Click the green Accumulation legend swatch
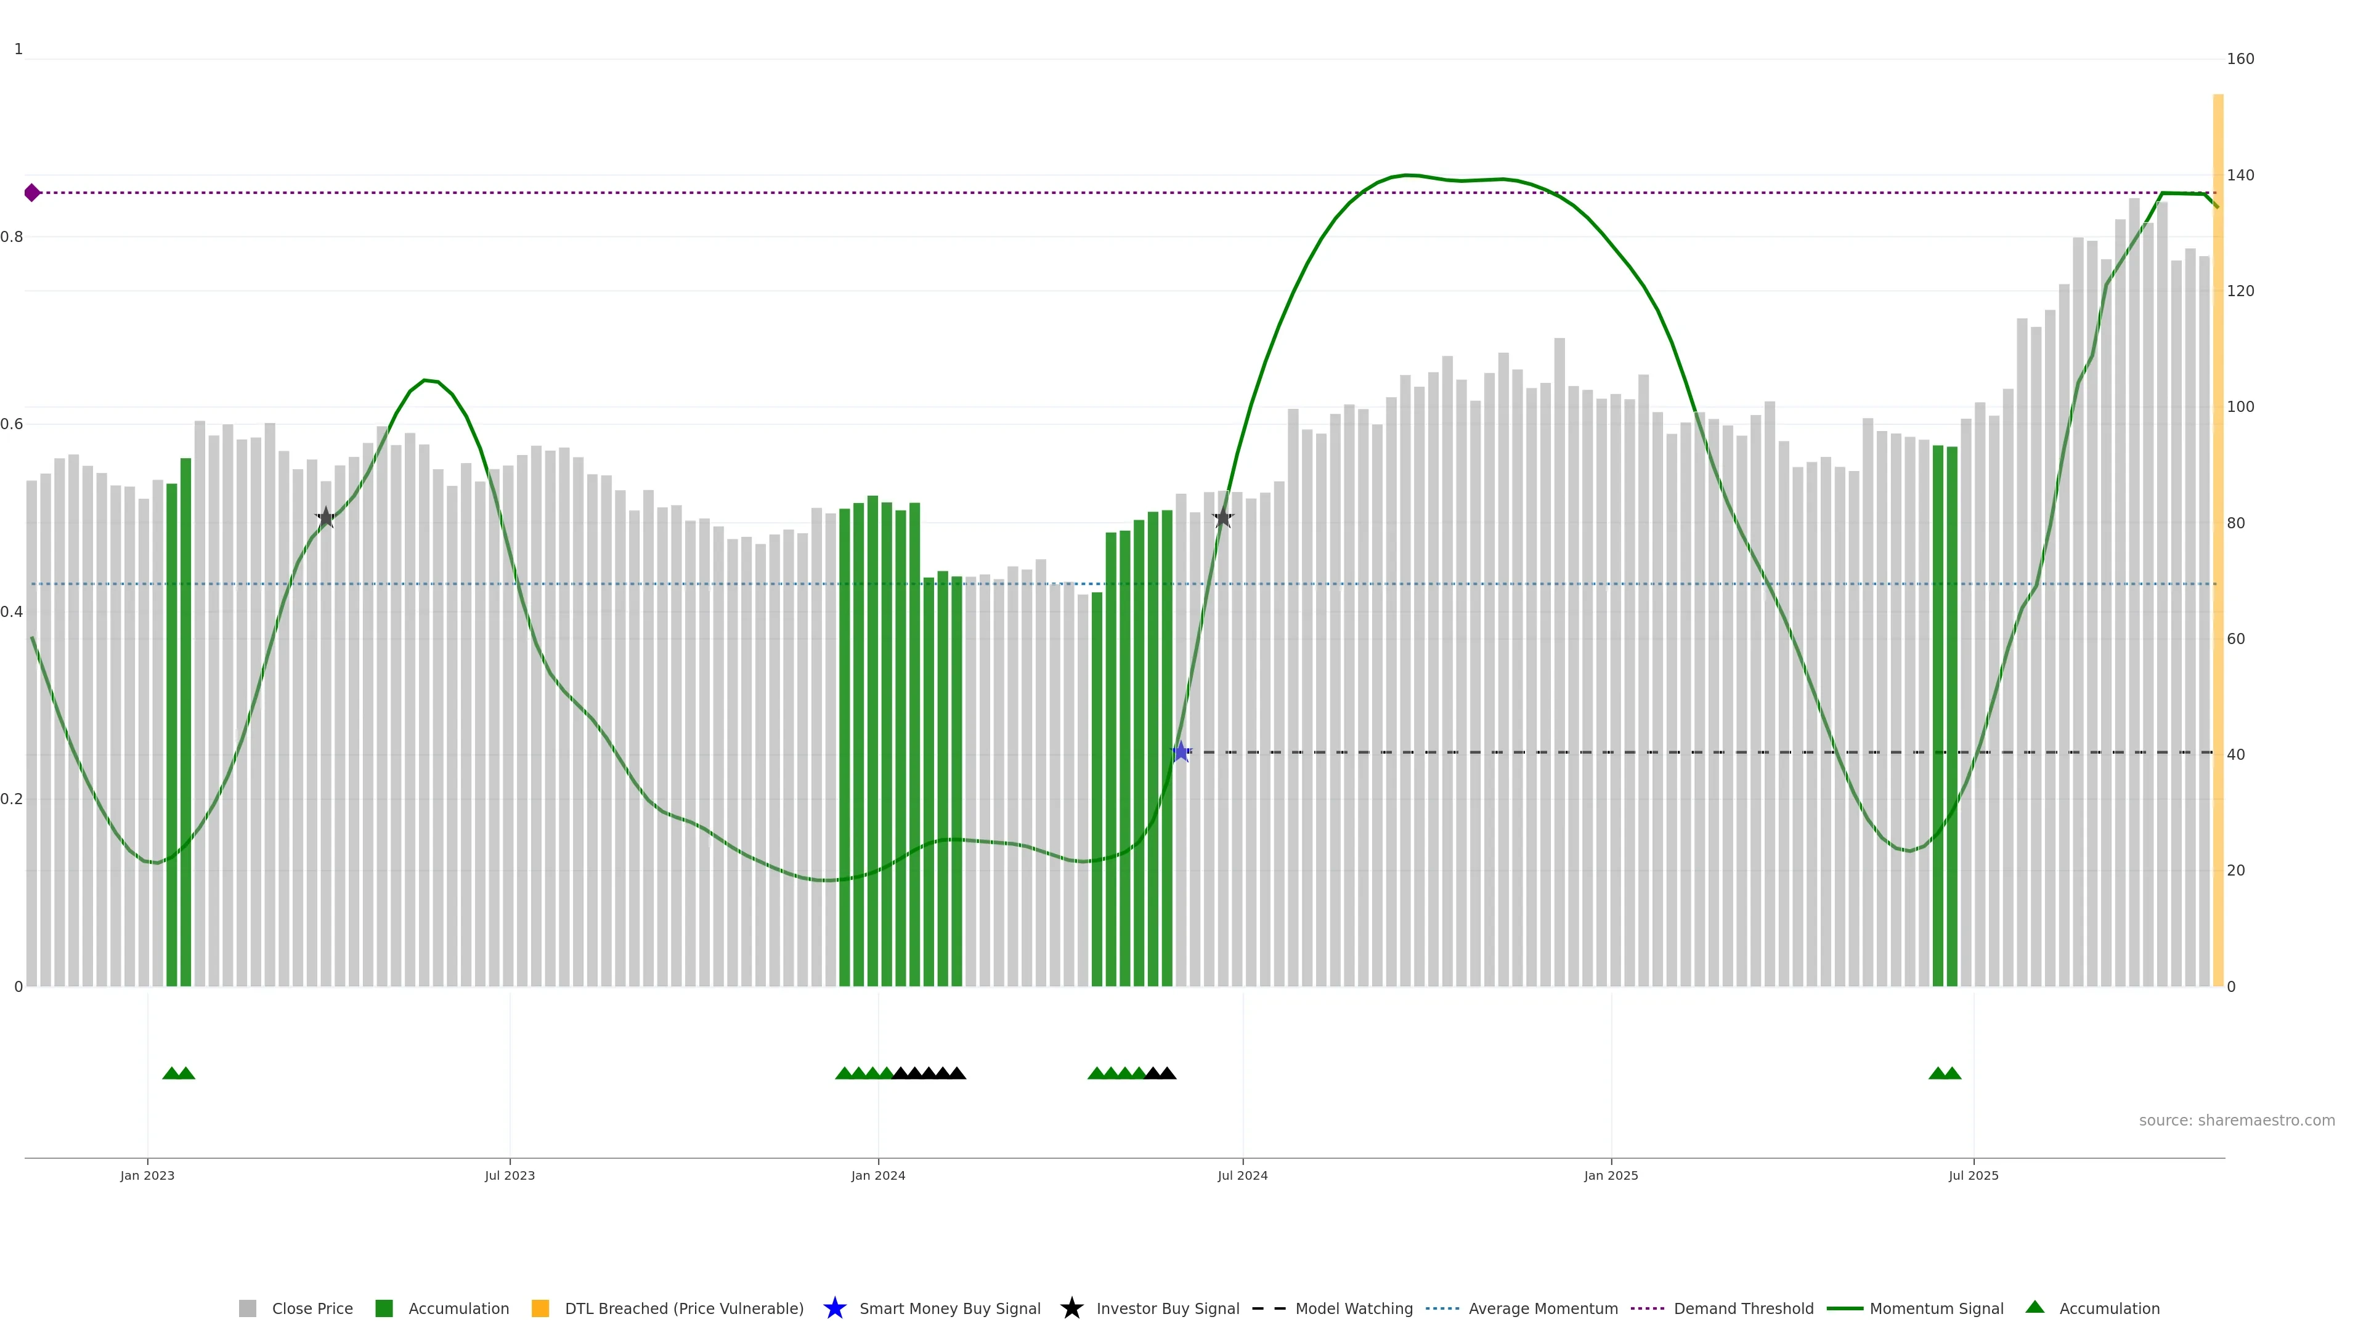The image size is (2366, 1330). [x=384, y=1308]
